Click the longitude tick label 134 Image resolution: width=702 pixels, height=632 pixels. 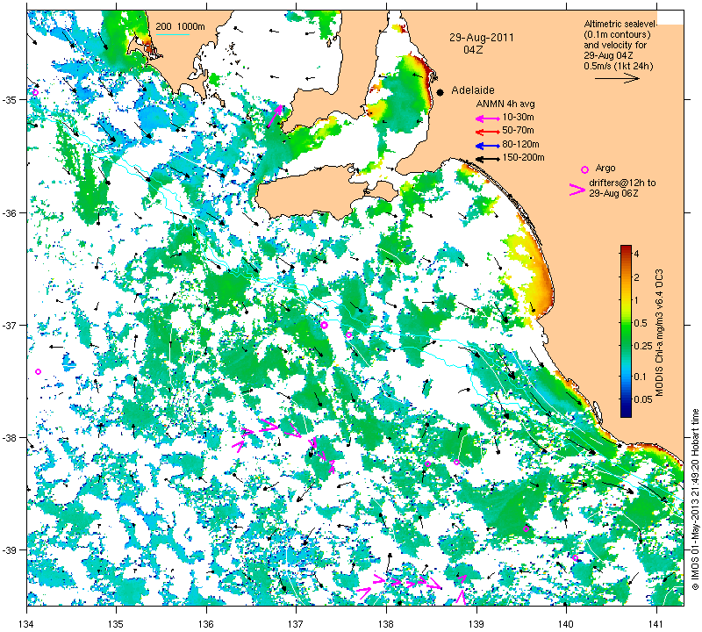(26, 623)
